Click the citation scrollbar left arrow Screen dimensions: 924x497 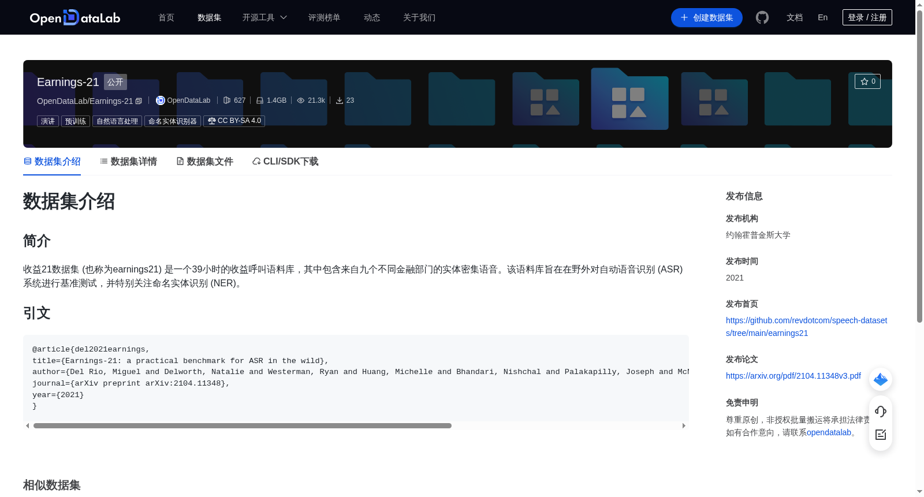pos(27,426)
